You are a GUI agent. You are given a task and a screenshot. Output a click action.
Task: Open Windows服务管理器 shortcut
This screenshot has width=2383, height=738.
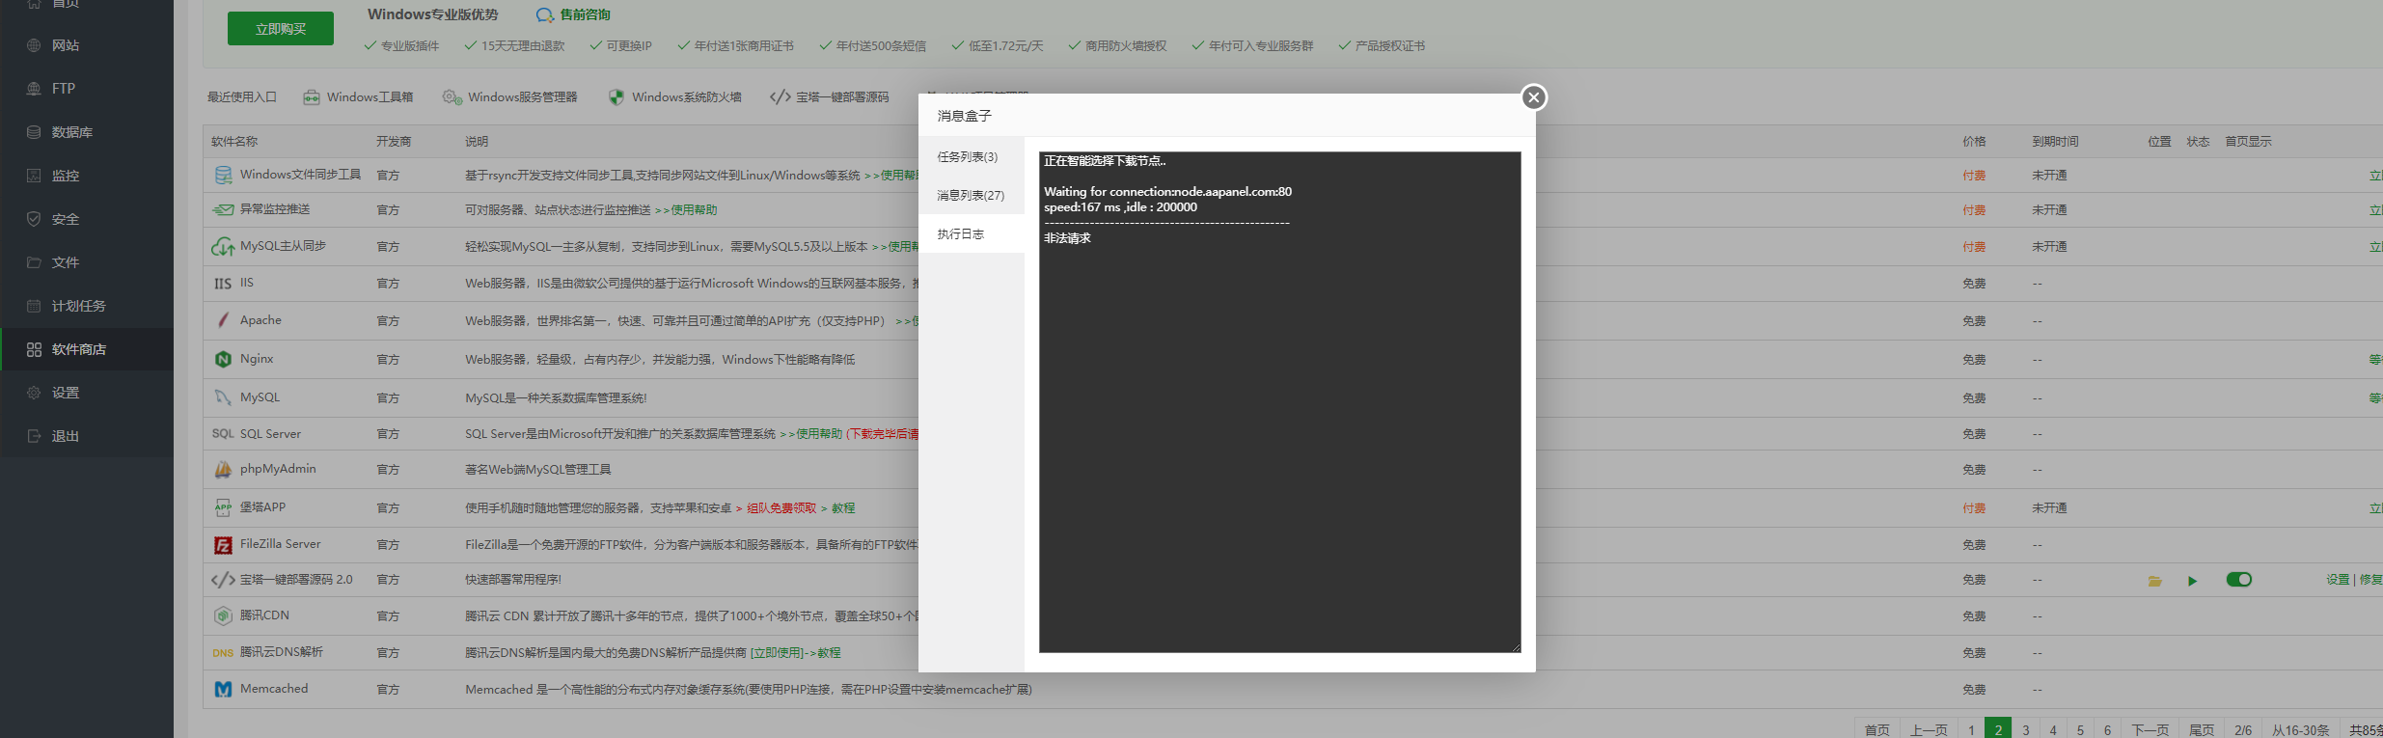coord(510,97)
